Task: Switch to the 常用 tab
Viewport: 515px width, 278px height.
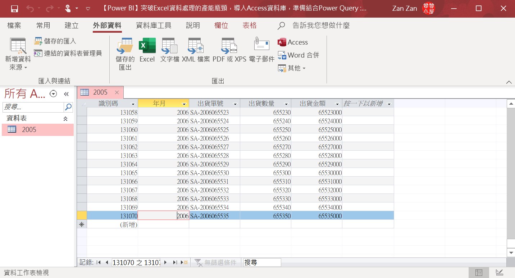Action: coord(43,26)
